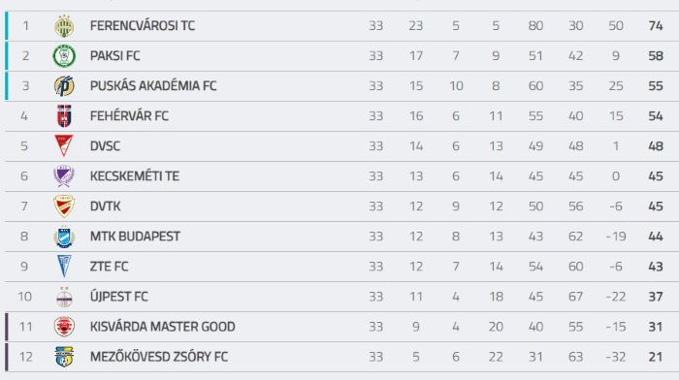Click the Fehérvár FC crest icon
Screen dimensions: 679x380
coord(64,116)
